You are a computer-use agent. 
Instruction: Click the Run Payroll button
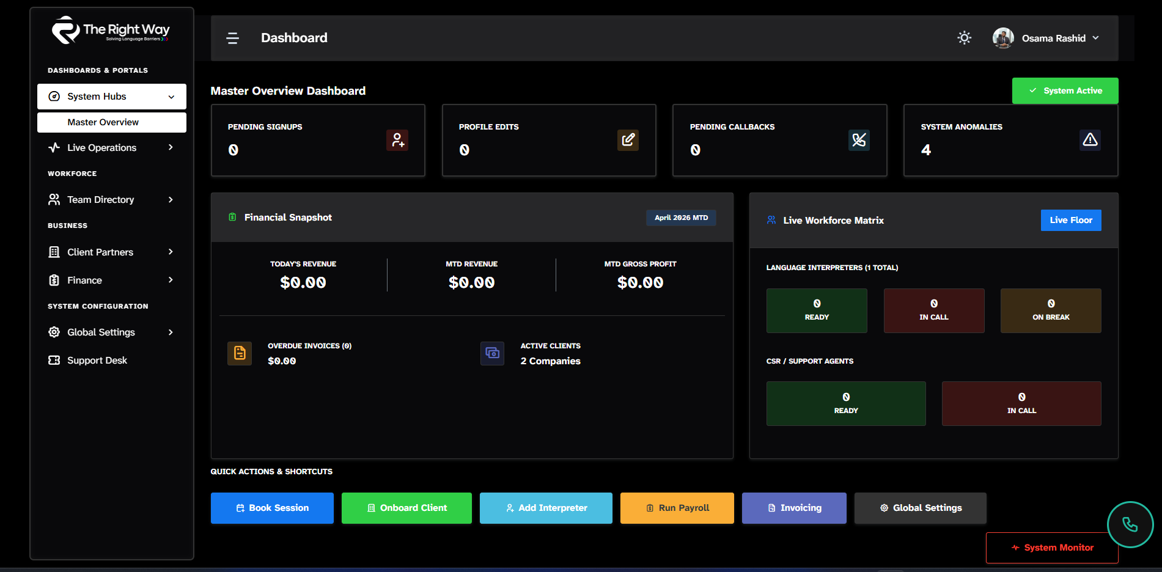click(x=677, y=508)
